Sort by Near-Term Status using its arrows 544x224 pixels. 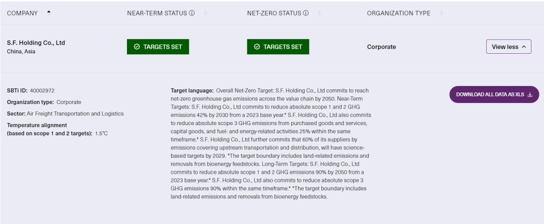click(206, 13)
